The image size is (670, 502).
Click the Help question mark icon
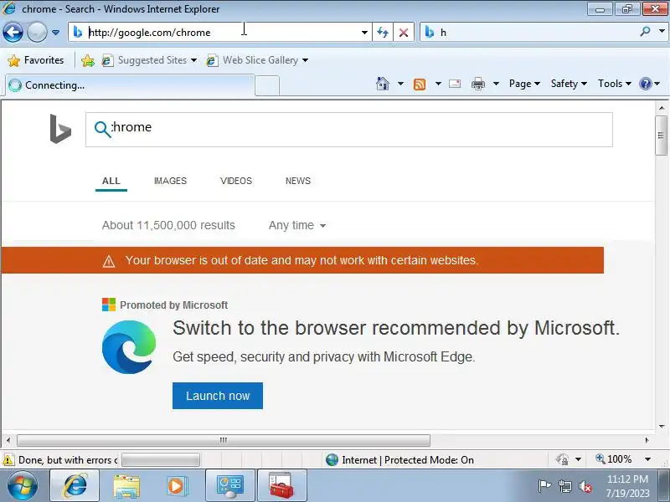pos(645,84)
